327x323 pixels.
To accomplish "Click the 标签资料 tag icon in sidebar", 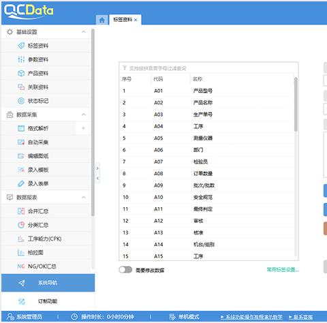I will tap(21, 46).
